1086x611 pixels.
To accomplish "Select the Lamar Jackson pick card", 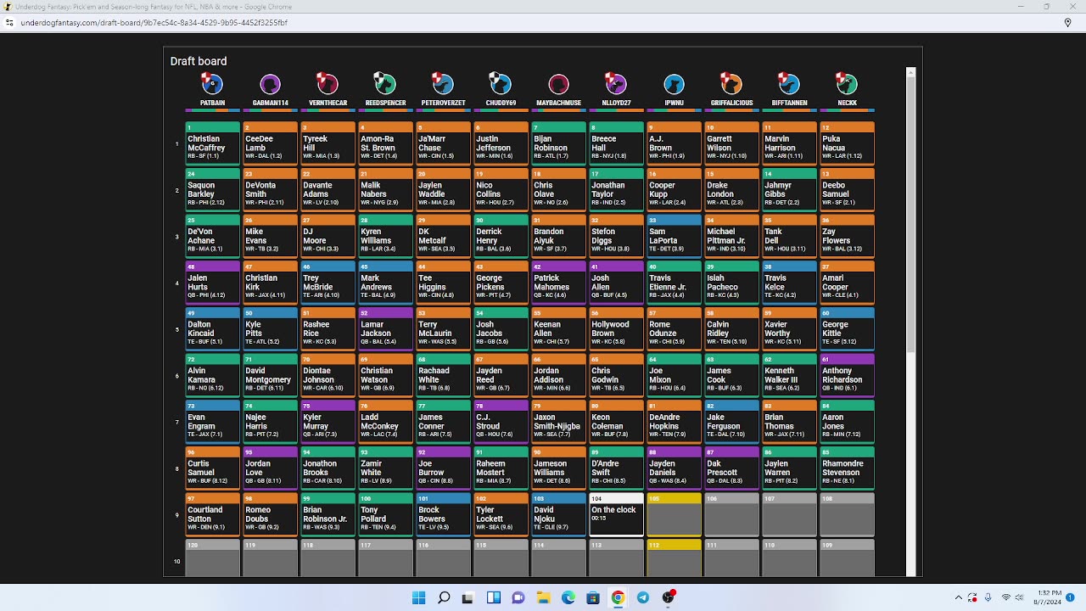I will click(385, 329).
